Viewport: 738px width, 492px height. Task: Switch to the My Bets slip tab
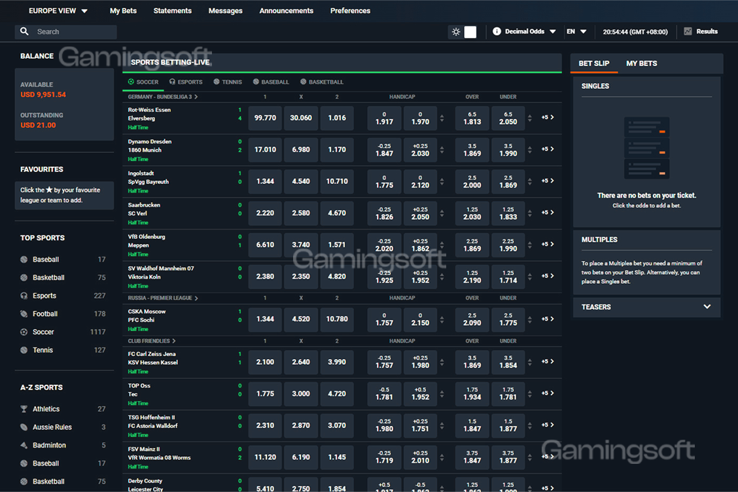coord(641,63)
